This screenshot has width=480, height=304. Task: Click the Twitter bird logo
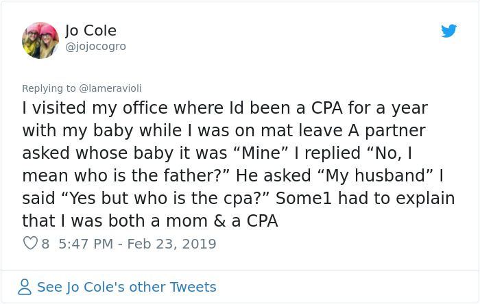[x=448, y=31]
